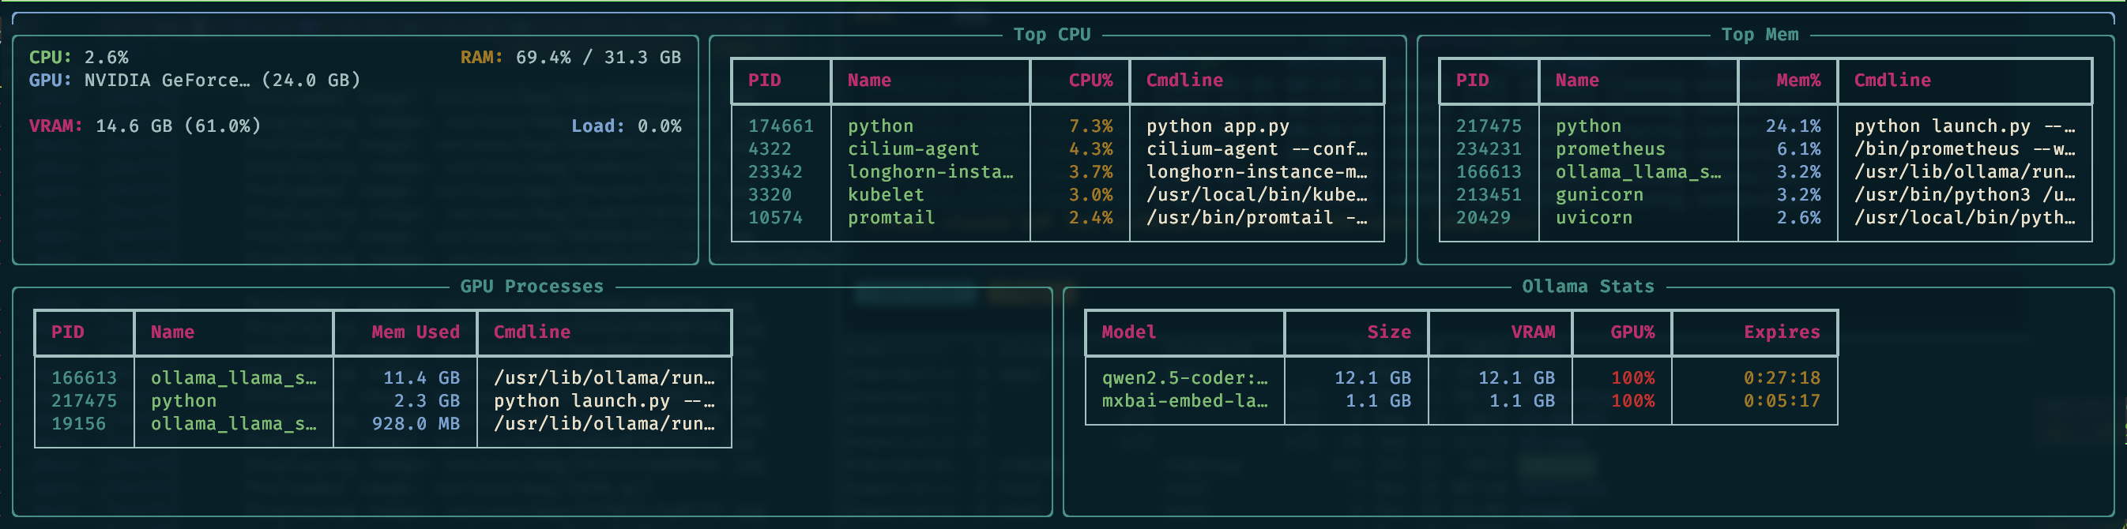Click the Expires column header
The height and width of the screenshot is (529, 2127).
[x=1782, y=332]
